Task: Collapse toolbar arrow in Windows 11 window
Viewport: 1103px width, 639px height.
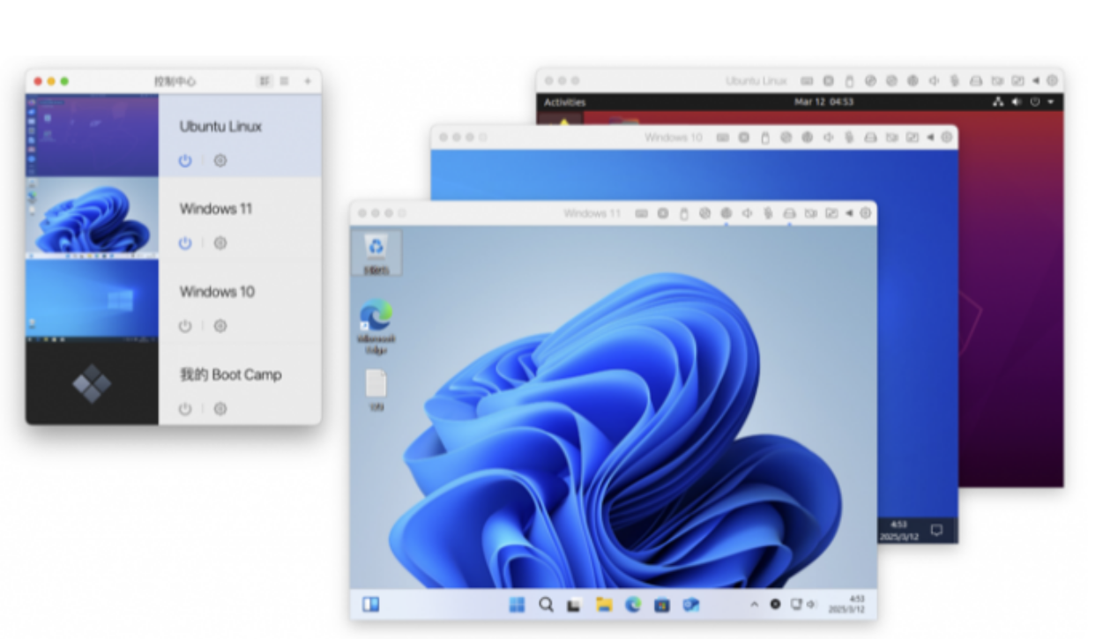Action: (x=849, y=213)
